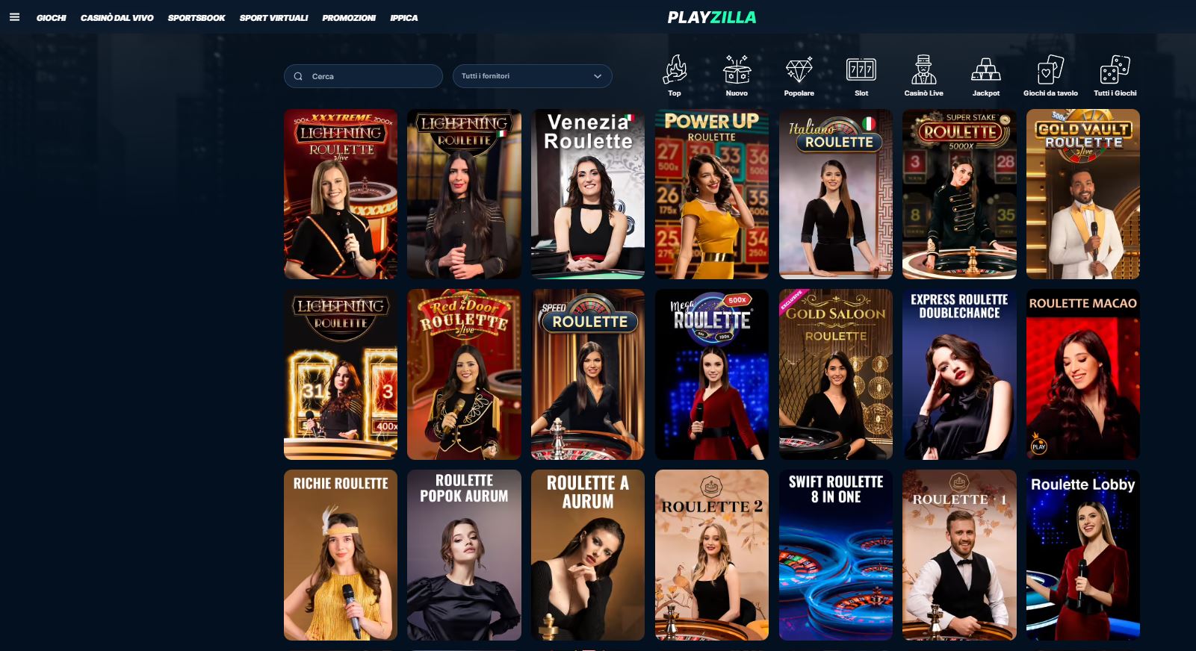Open Casinò dal Vivo menu item
This screenshot has width=1196, height=651.
(x=117, y=18)
